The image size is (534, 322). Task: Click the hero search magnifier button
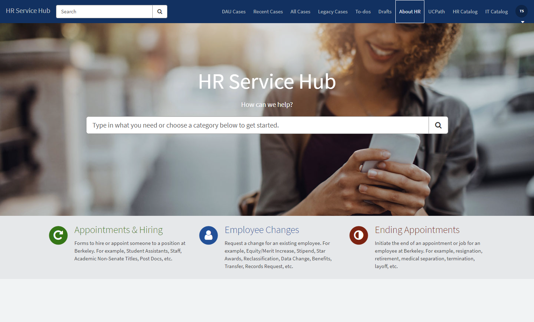[438, 125]
